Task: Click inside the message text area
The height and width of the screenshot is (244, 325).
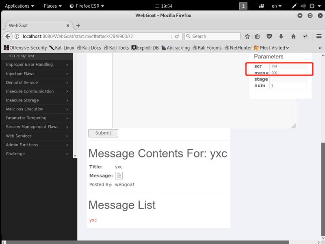Action: point(204,91)
